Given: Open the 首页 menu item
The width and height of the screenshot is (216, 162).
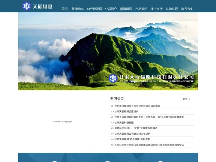Looking at the screenshot, I should pos(64,9).
